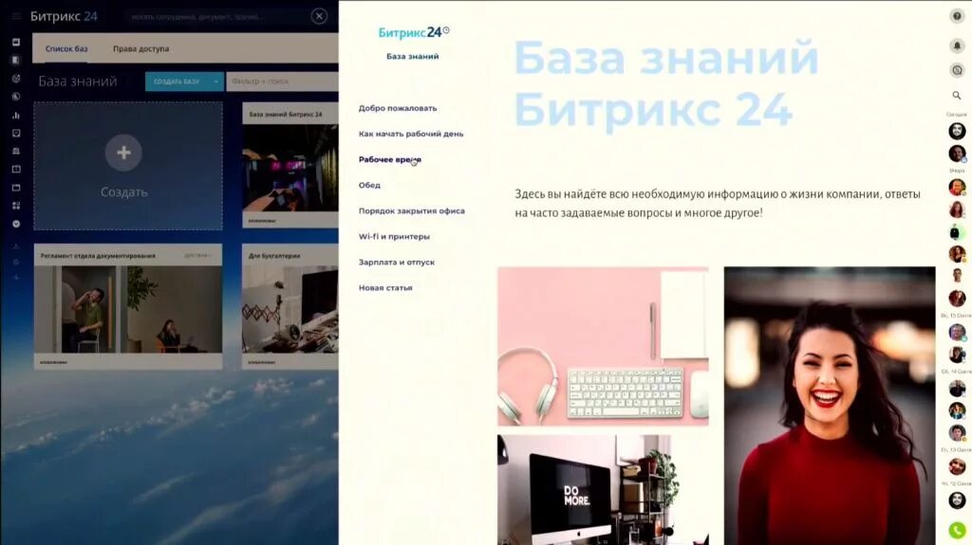Open Как начать рабочий день article
This screenshot has width=972, height=545.
(x=411, y=134)
